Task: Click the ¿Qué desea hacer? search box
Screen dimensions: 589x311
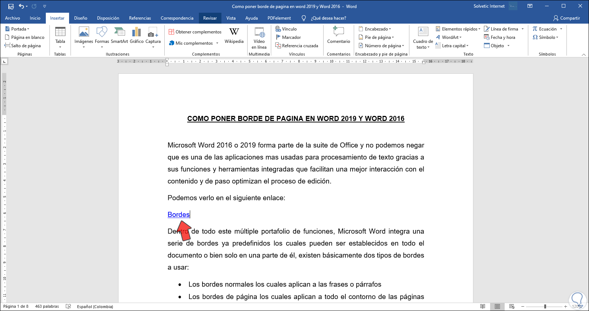Action: pyautogui.click(x=328, y=18)
